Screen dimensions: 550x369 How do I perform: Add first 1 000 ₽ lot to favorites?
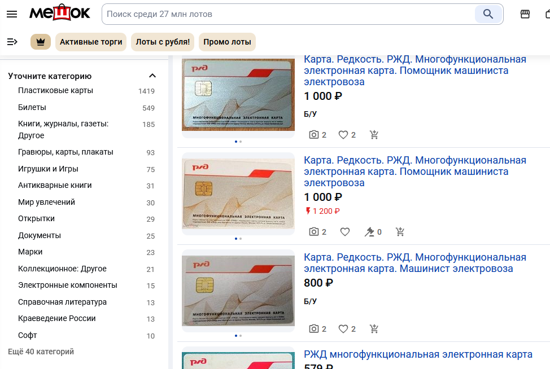(x=343, y=135)
